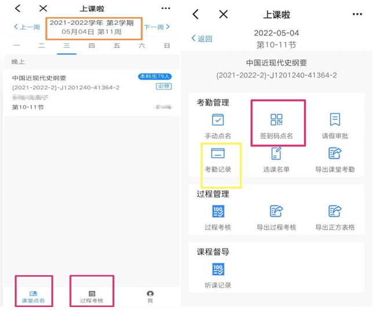Go to previous week 上一周
Screen dimensions: 377x314
coord(27,27)
